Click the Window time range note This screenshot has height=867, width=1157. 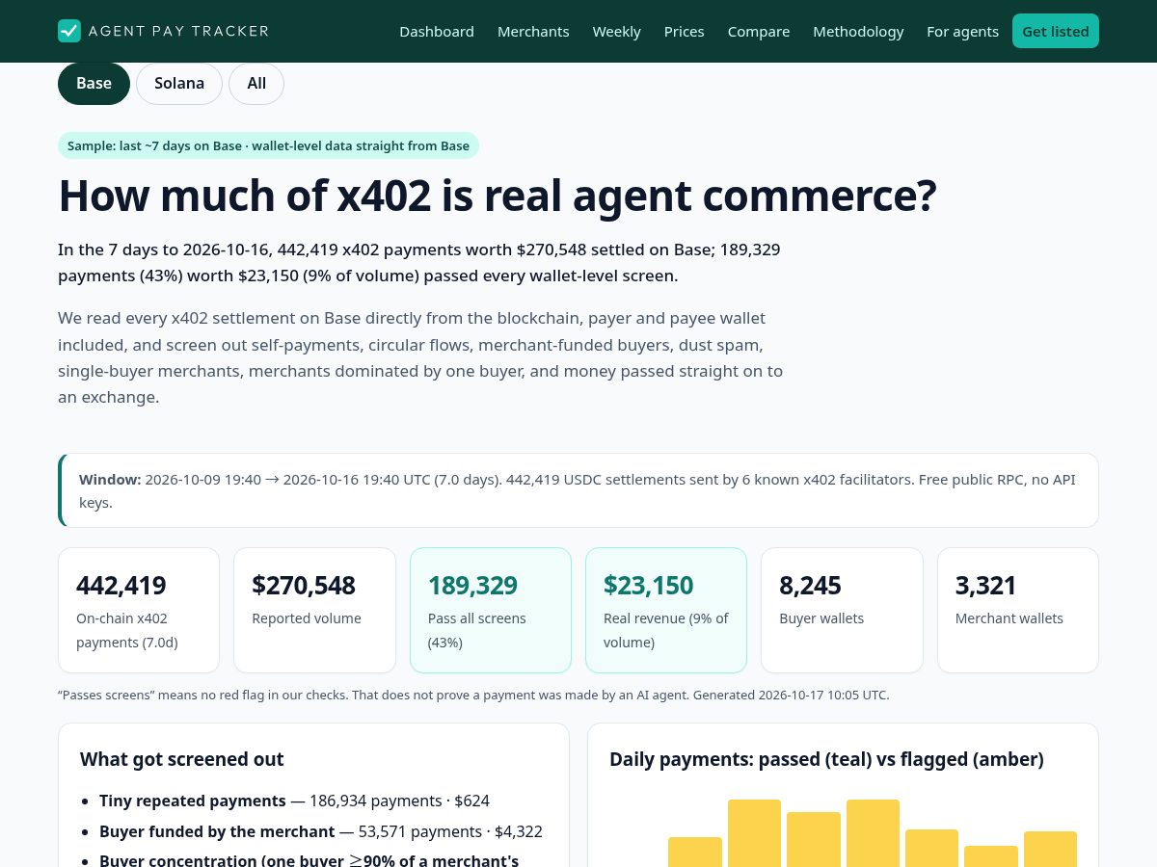coord(578,490)
